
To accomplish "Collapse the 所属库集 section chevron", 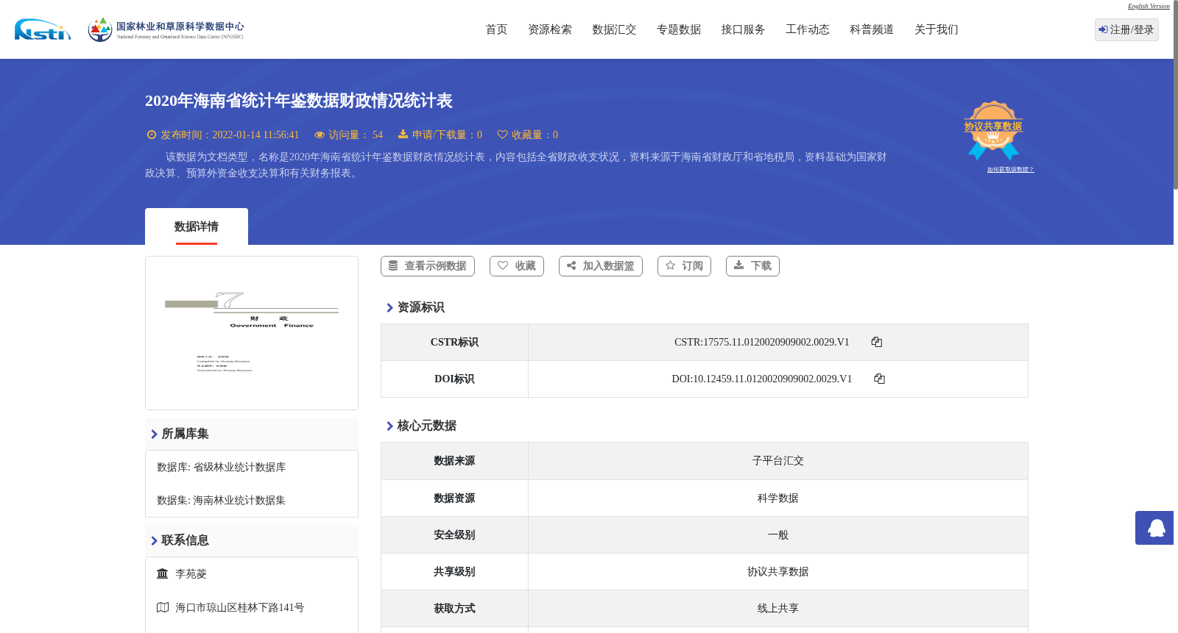I will pos(154,434).
